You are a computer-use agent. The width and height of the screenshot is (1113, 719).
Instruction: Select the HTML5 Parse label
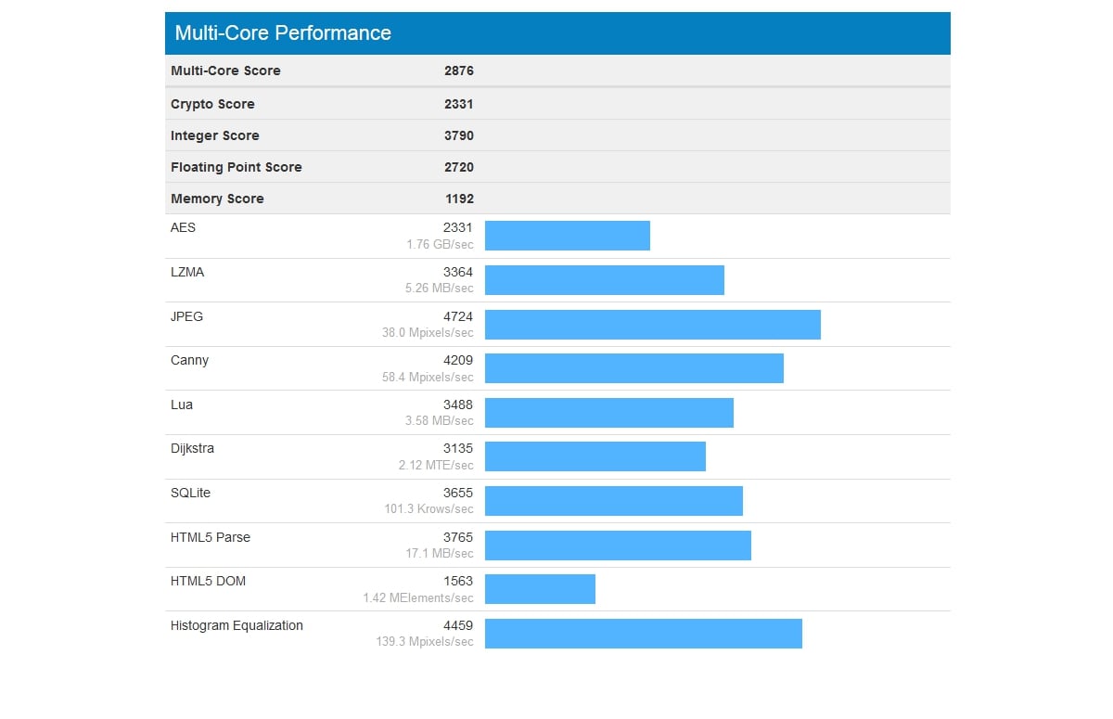point(210,537)
